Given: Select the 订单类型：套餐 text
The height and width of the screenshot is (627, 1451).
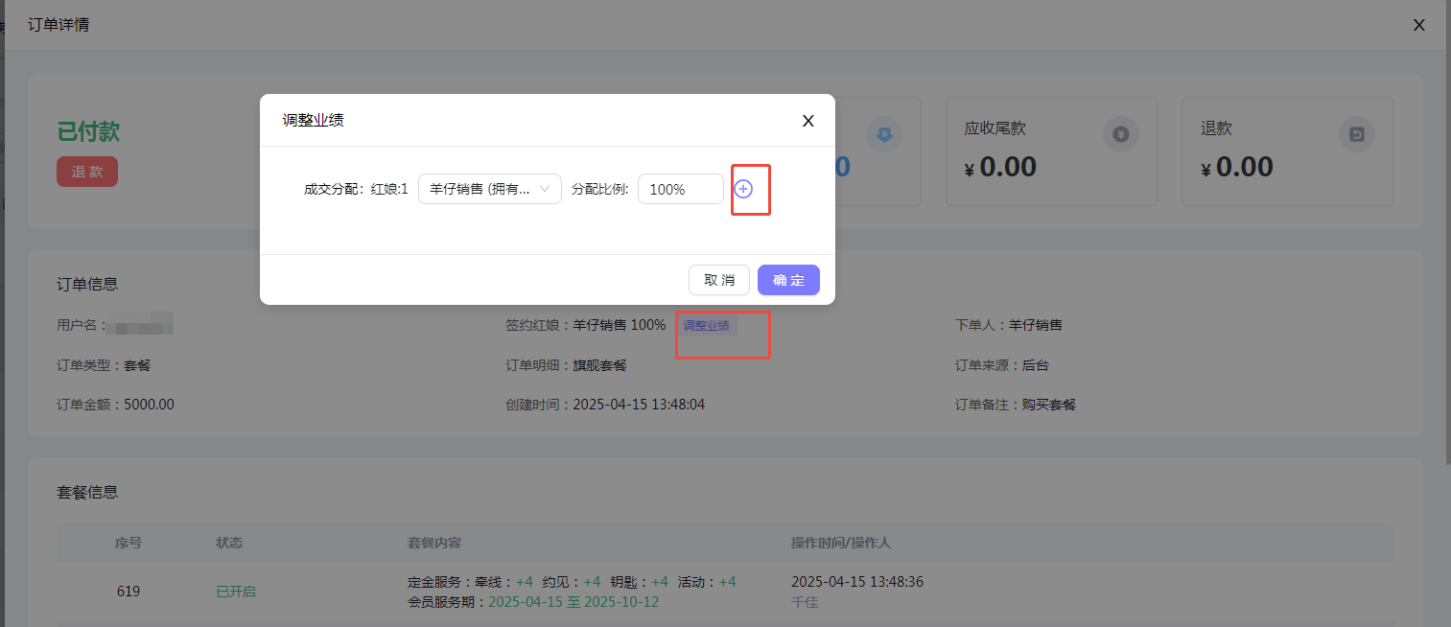Looking at the screenshot, I should pos(104,365).
